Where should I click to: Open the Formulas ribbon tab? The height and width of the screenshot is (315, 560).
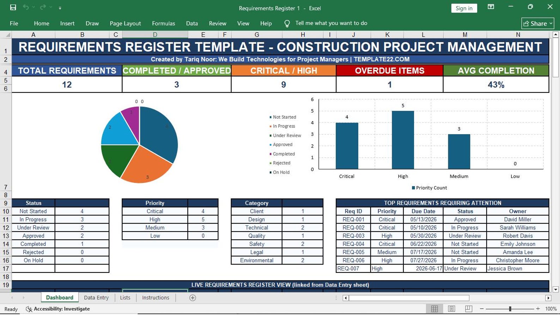(x=163, y=23)
